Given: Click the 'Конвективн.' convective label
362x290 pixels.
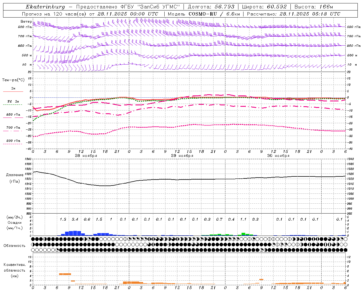Looking at the screenshot, I should pyautogui.click(x=14, y=265).
